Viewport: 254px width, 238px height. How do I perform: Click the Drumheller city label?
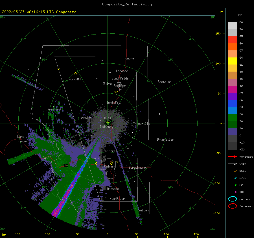point(165,140)
